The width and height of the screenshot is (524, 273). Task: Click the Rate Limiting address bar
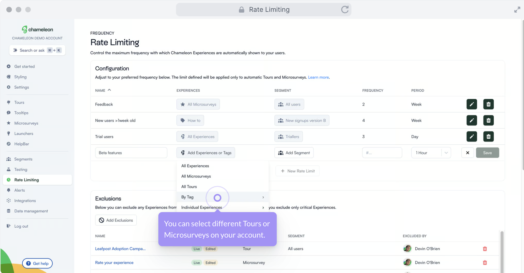(x=264, y=10)
